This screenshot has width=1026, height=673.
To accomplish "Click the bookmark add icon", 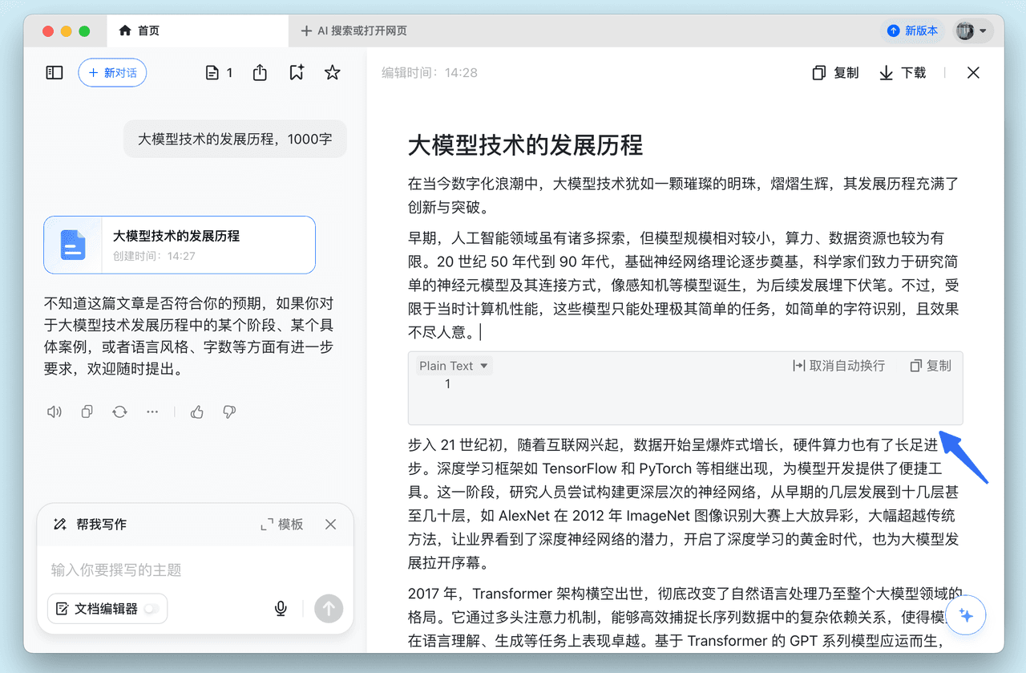I will (297, 73).
